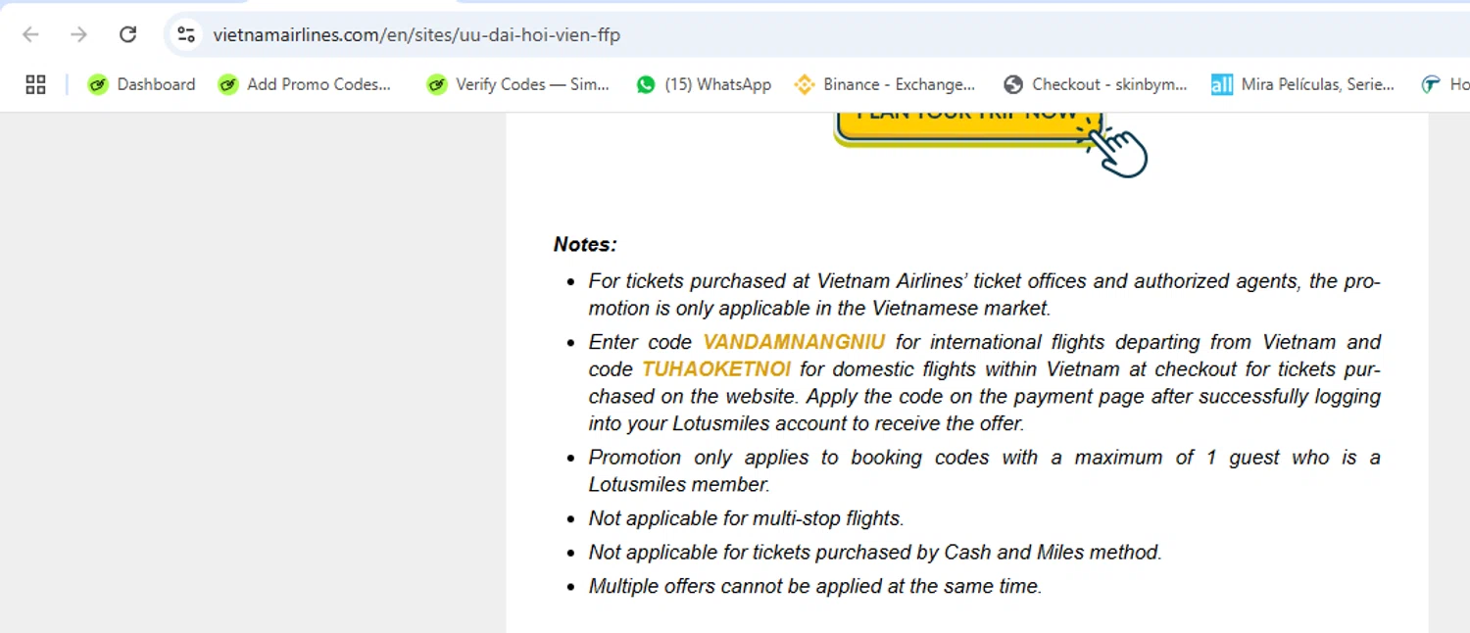Click the Add Promo Codes favicon
1470x633 pixels.
point(228,85)
